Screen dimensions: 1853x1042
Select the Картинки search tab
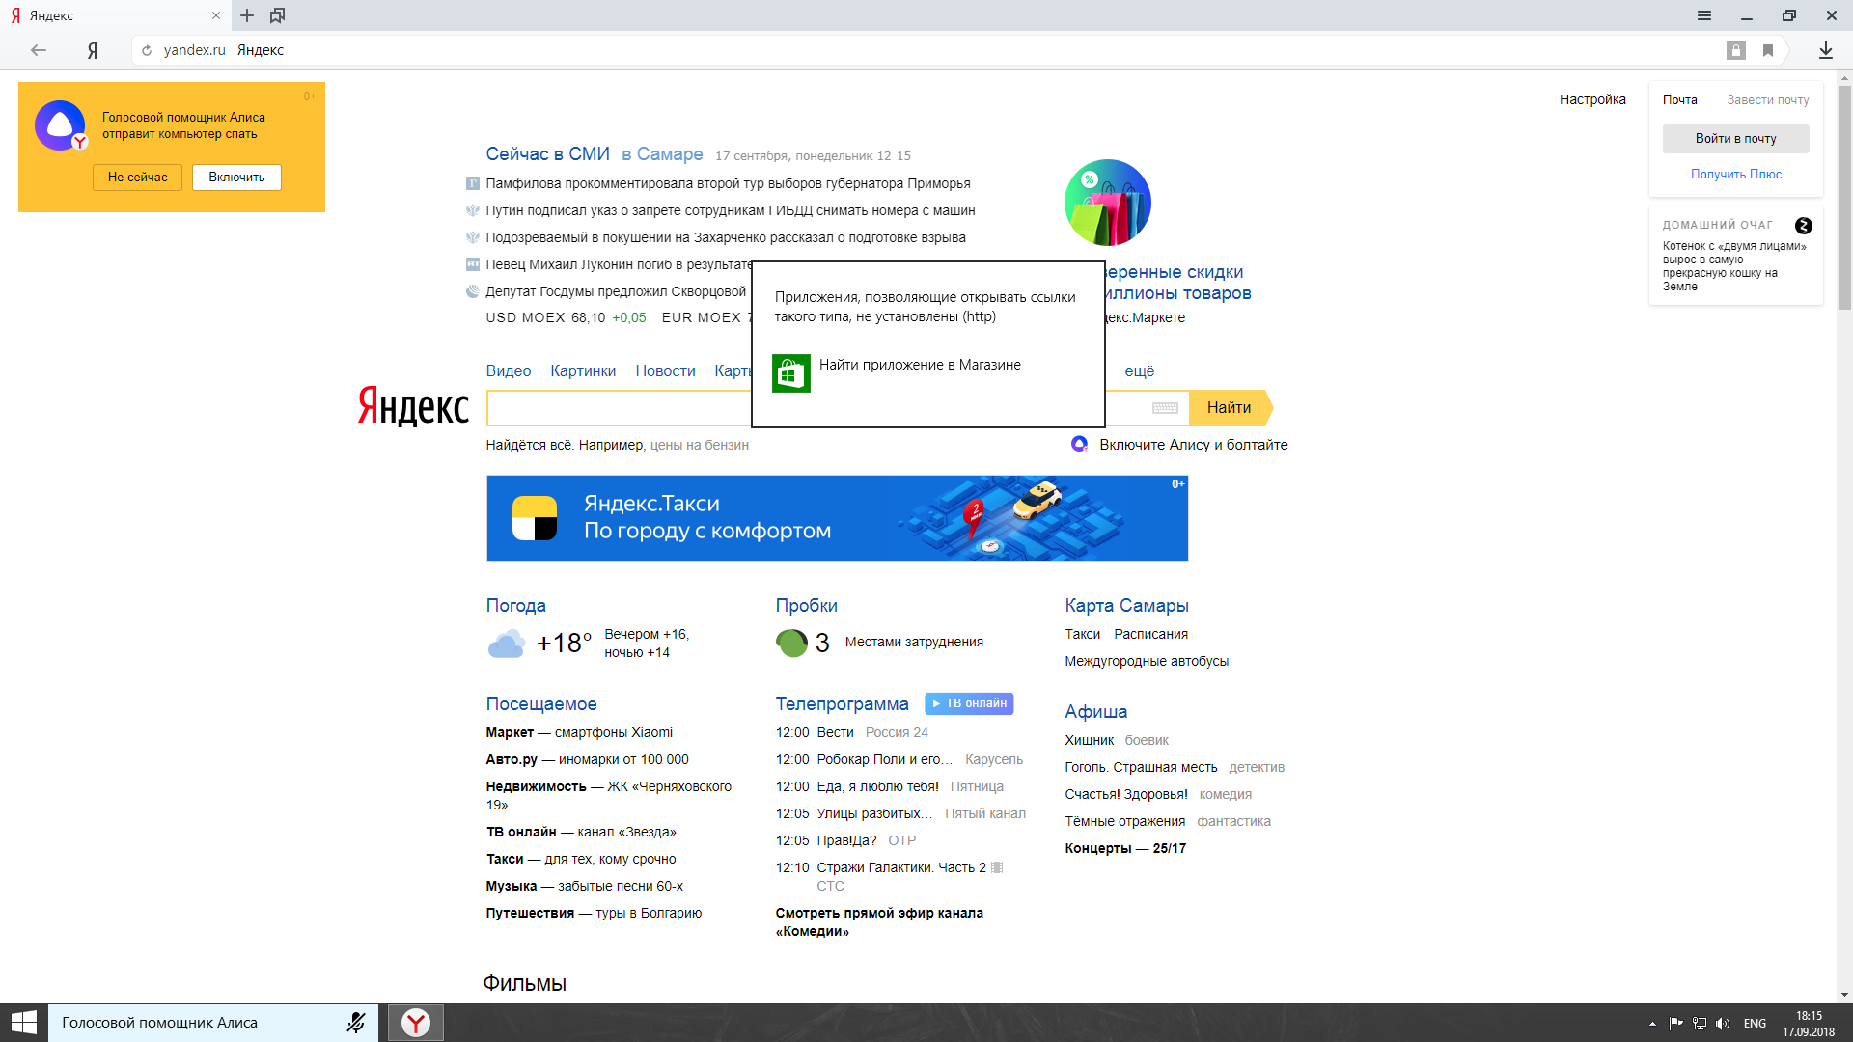click(583, 371)
